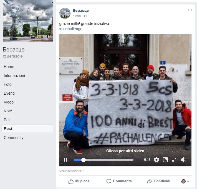Open the Берасце page profile picture
197x189 pixels.
pyautogui.click(x=65, y=13)
